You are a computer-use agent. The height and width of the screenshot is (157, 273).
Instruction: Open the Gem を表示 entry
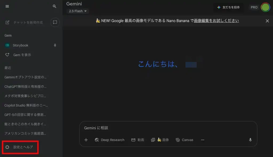pyautogui.click(x=22, y=55)
